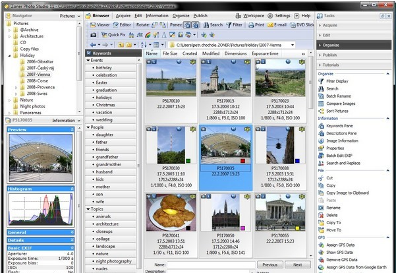Sort by File Size column
The height and width of the screenshot is (273, 396).
(x=170, y=53)
